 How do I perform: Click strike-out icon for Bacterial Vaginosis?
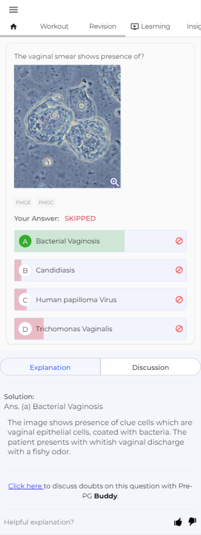point(179,241)
